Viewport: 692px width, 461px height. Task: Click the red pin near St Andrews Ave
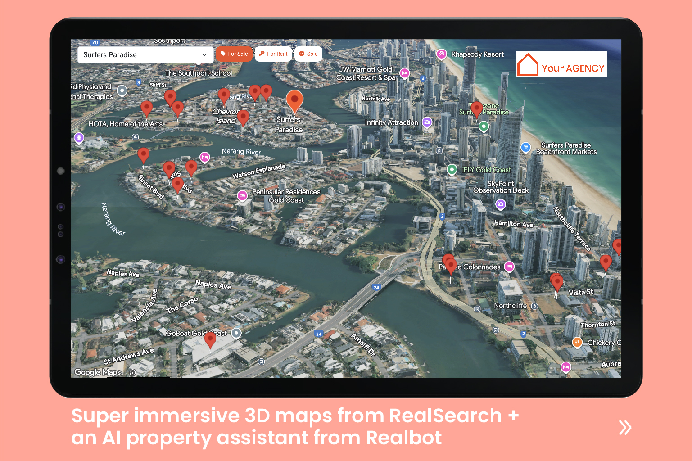coord(210,340)
